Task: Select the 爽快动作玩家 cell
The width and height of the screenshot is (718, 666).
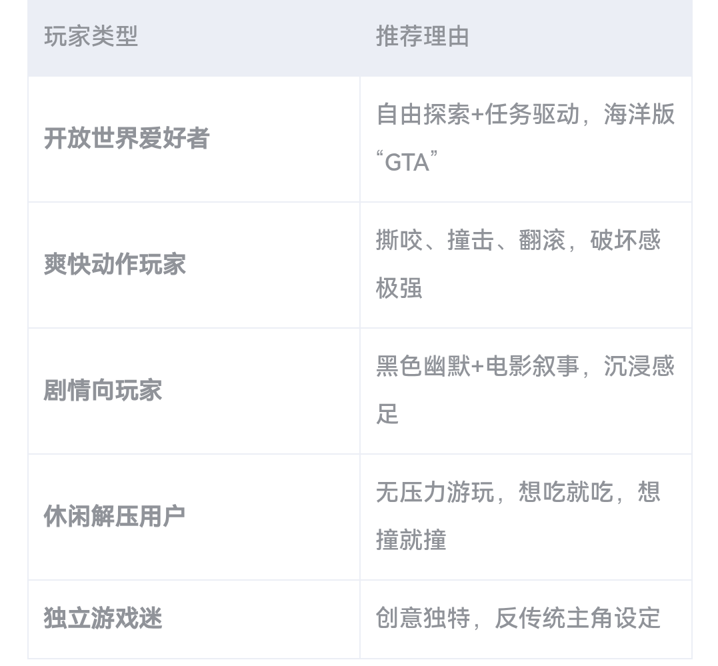Action: [115, 265]
